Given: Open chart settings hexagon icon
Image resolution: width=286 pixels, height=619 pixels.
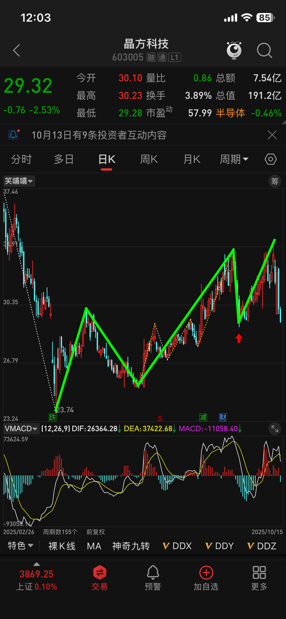Looking at the screenshot, I should pyautogui.click(x=271, y=159).
